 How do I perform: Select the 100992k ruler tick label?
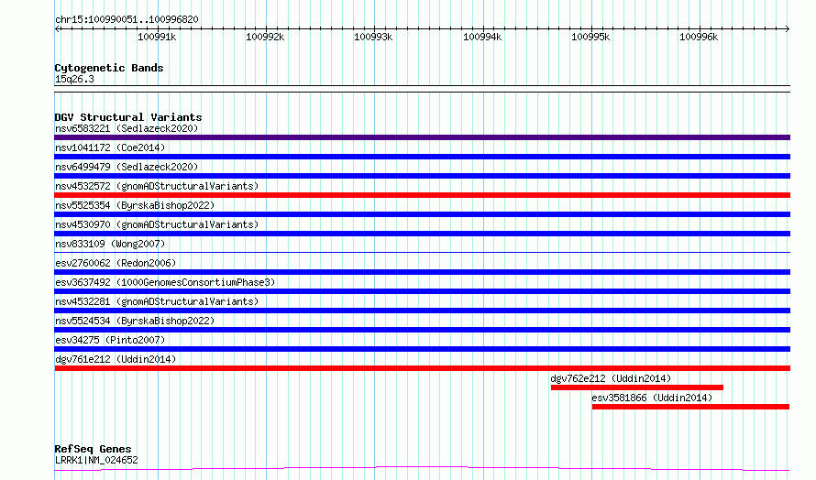coord(265,37)
